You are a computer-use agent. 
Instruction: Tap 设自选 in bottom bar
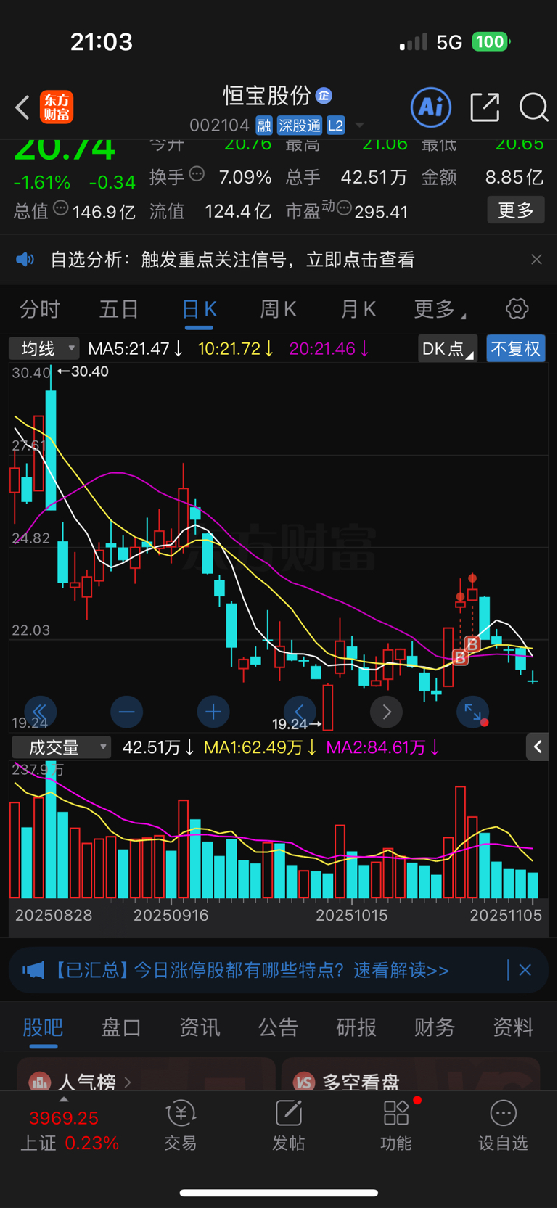click(x=503, y=1126)
